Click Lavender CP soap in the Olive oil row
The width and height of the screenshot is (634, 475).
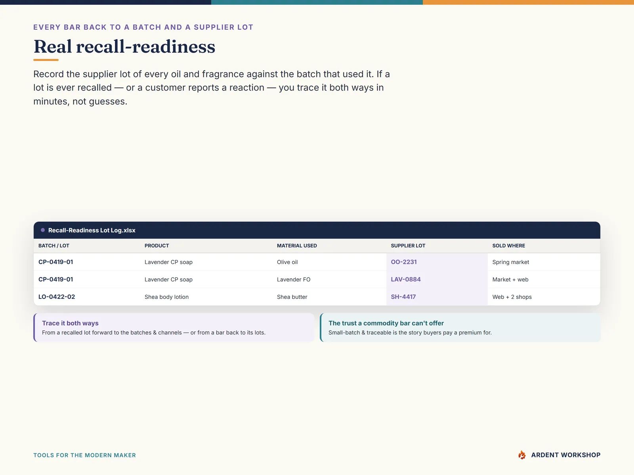168,262
